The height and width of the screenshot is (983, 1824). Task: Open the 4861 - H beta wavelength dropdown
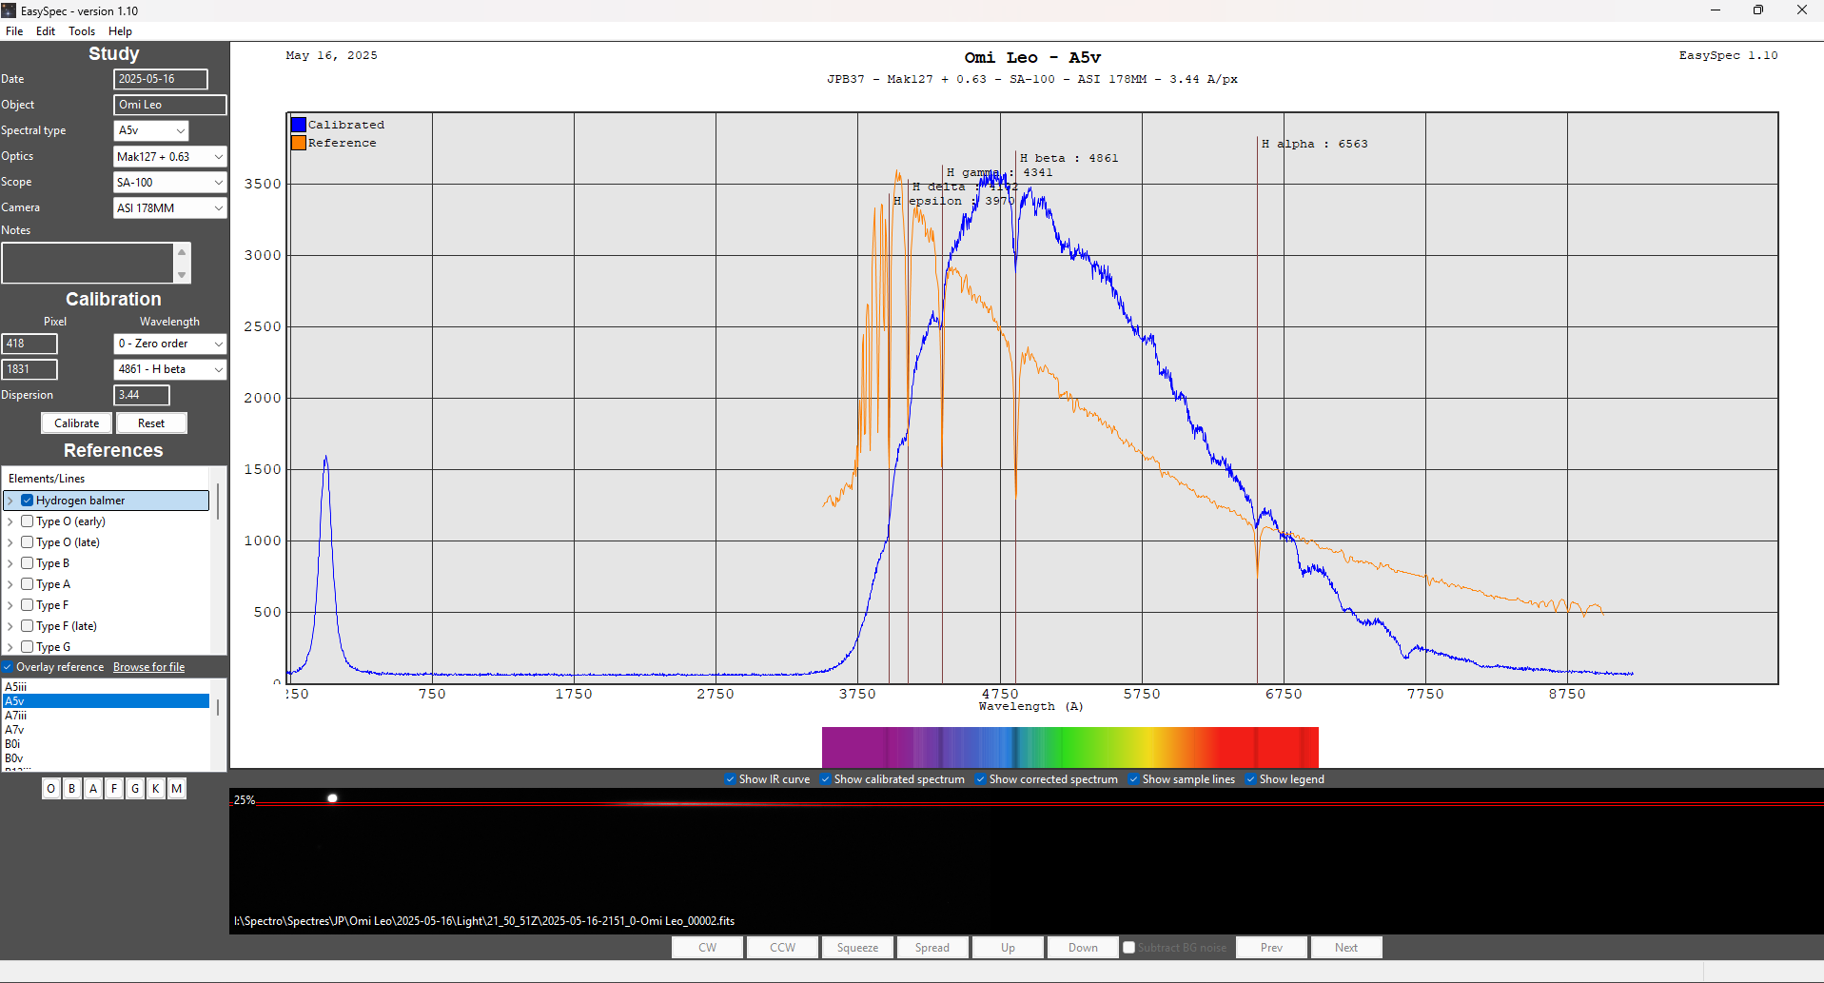[169, 369]
